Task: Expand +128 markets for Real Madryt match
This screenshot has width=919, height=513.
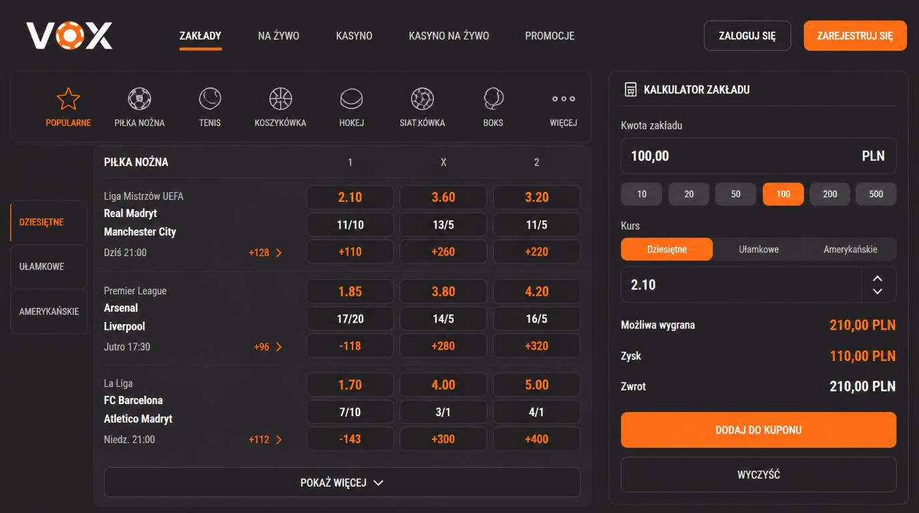Action: click(x=266, y=252)
